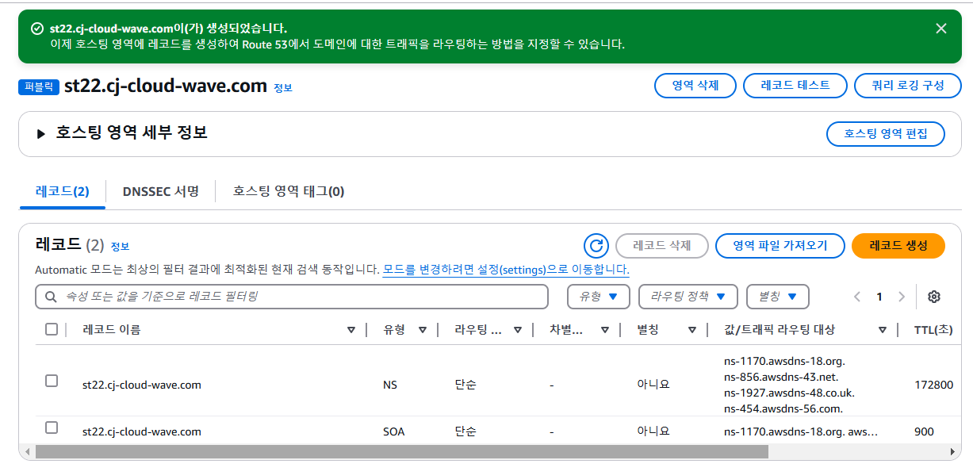Sort by 유형 column arrow
Screen dimensions: 973x464
(423, 330)
